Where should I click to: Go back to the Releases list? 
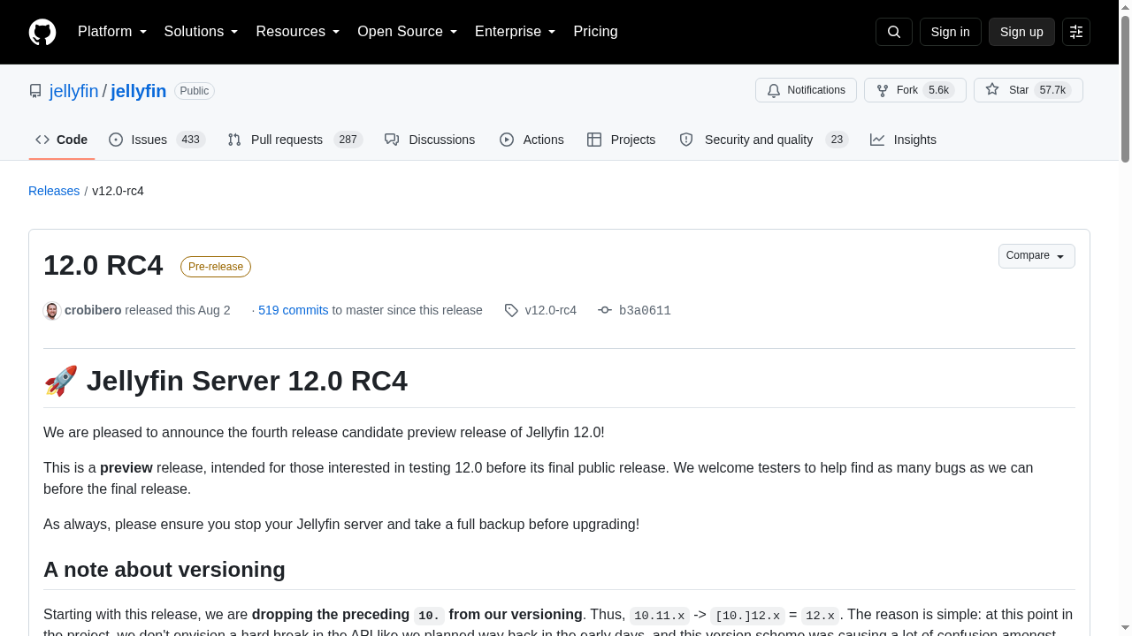click(x=54, y=191)
